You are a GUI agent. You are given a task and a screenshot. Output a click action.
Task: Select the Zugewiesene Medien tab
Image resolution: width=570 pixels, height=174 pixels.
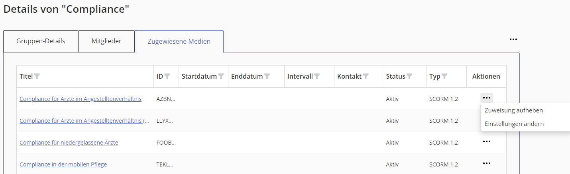coord(179,41)
